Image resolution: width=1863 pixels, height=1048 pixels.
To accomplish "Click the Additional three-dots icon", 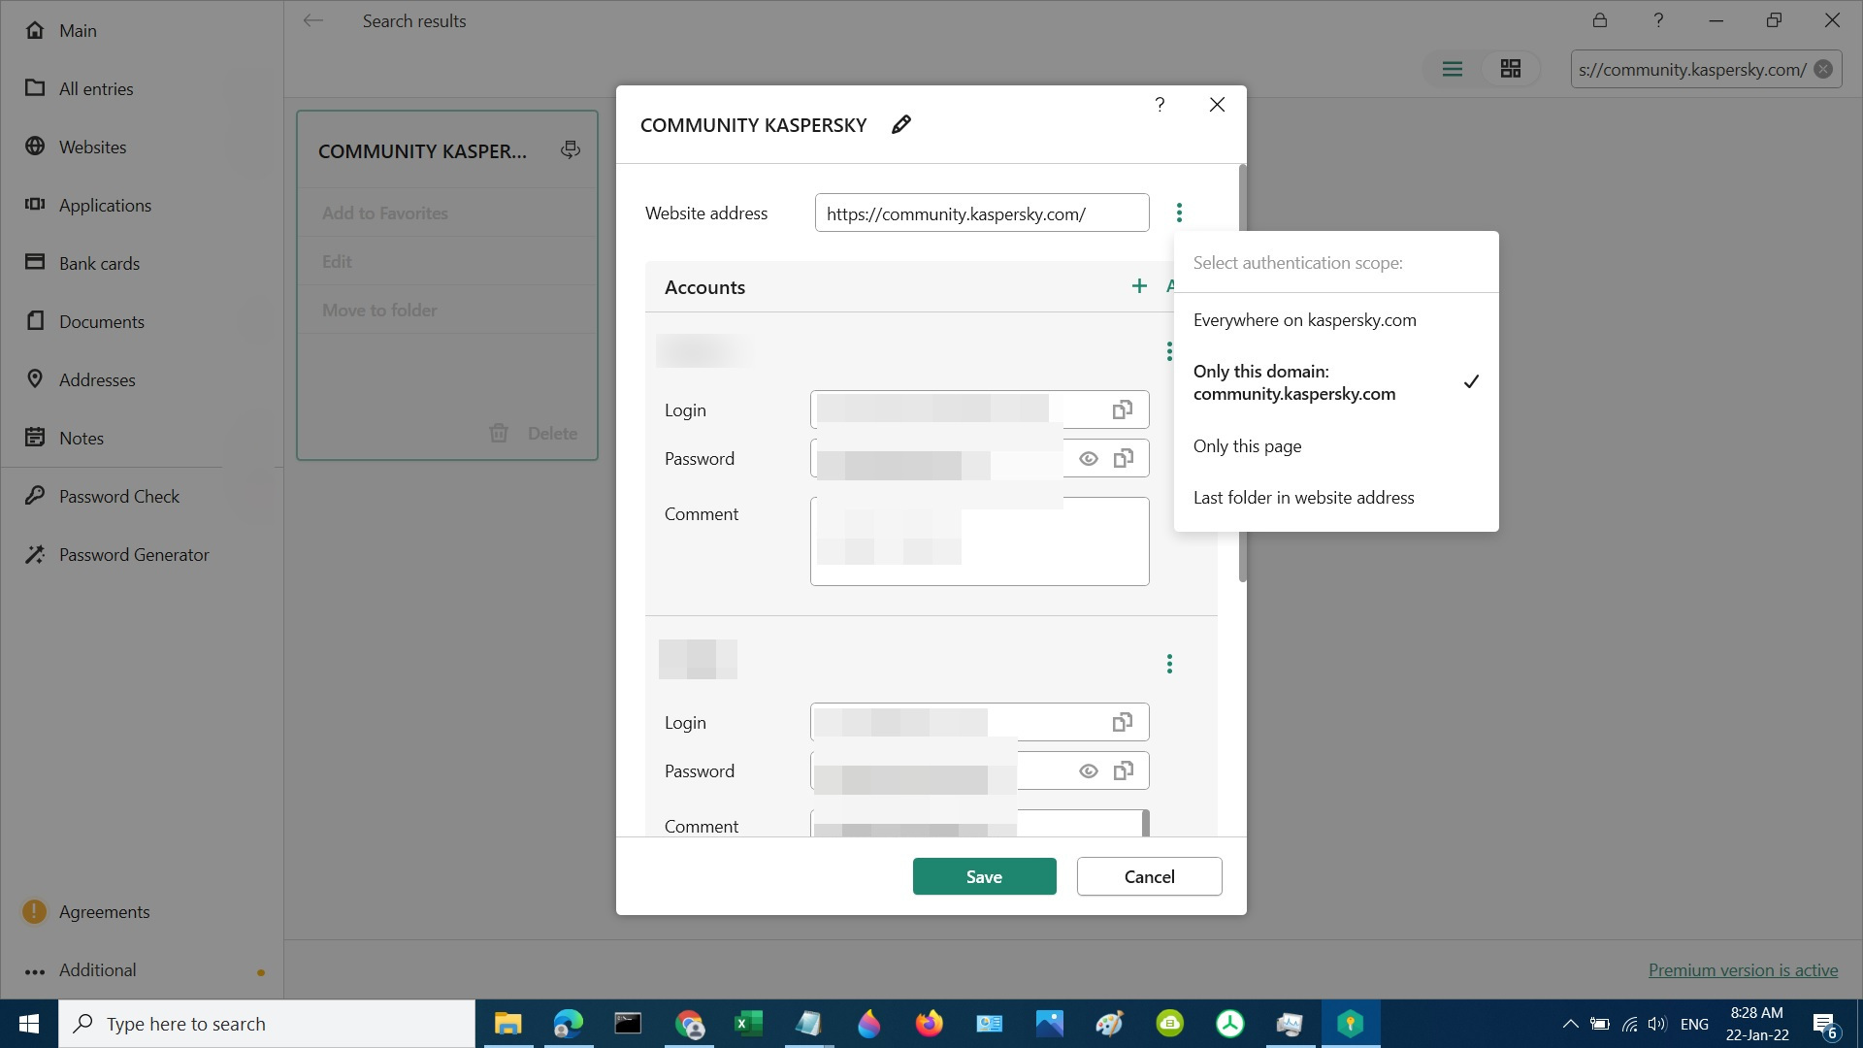I will point(35,971).
